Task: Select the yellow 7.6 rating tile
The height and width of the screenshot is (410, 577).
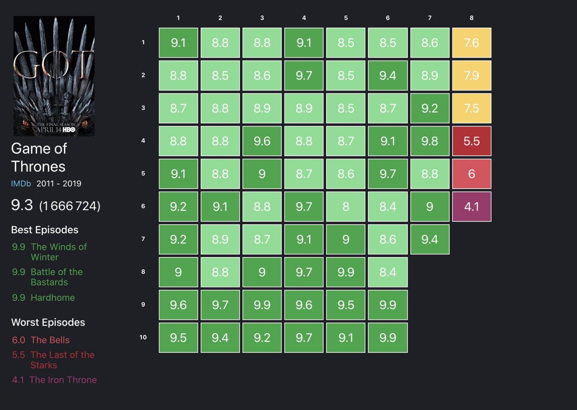Action: 472,42
